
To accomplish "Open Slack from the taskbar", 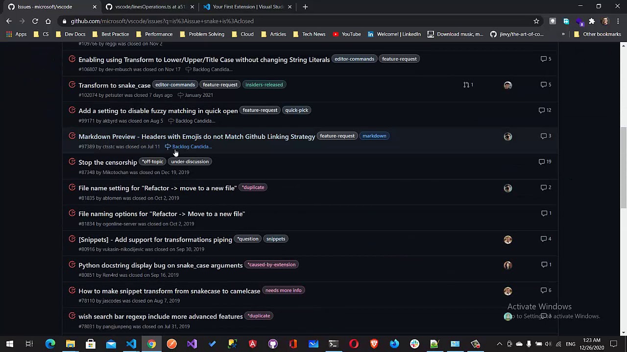I will 414,344.
